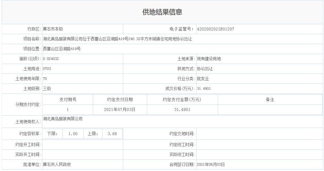The height and width of the screenshot is (171, 324).
Task: Click the supply method value 协议出让
Action: click(205, 69)
